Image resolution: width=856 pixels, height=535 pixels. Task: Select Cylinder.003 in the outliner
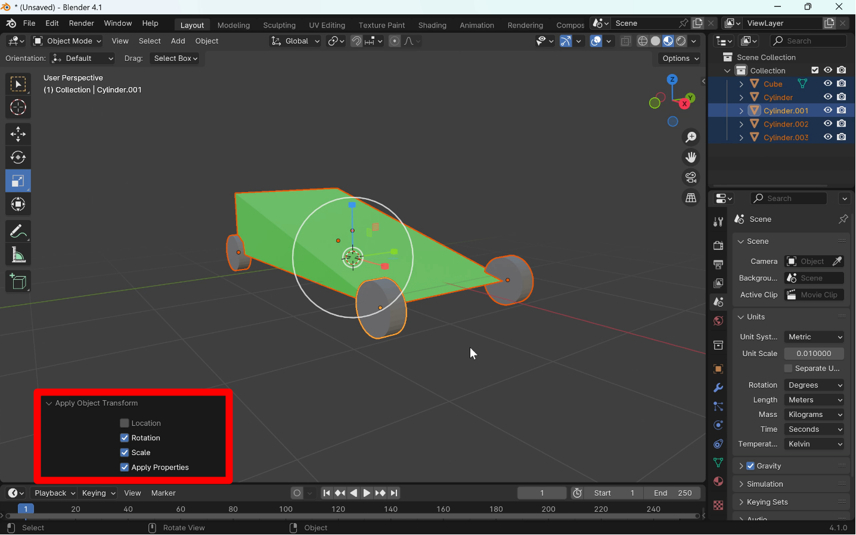(x=786, y=138)
